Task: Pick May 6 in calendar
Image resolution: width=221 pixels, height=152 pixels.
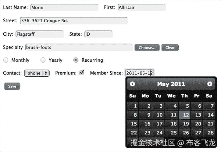Action: point(197,106)
